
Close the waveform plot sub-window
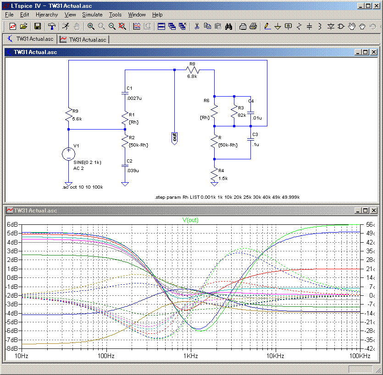[374, 211]
